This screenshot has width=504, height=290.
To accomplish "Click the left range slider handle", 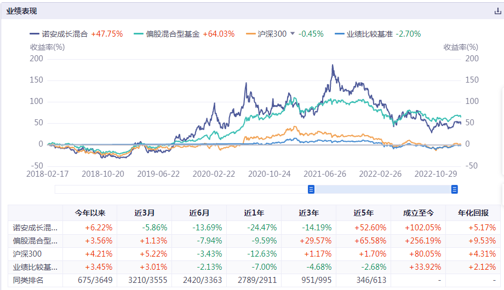I will (x=311, y=189).
